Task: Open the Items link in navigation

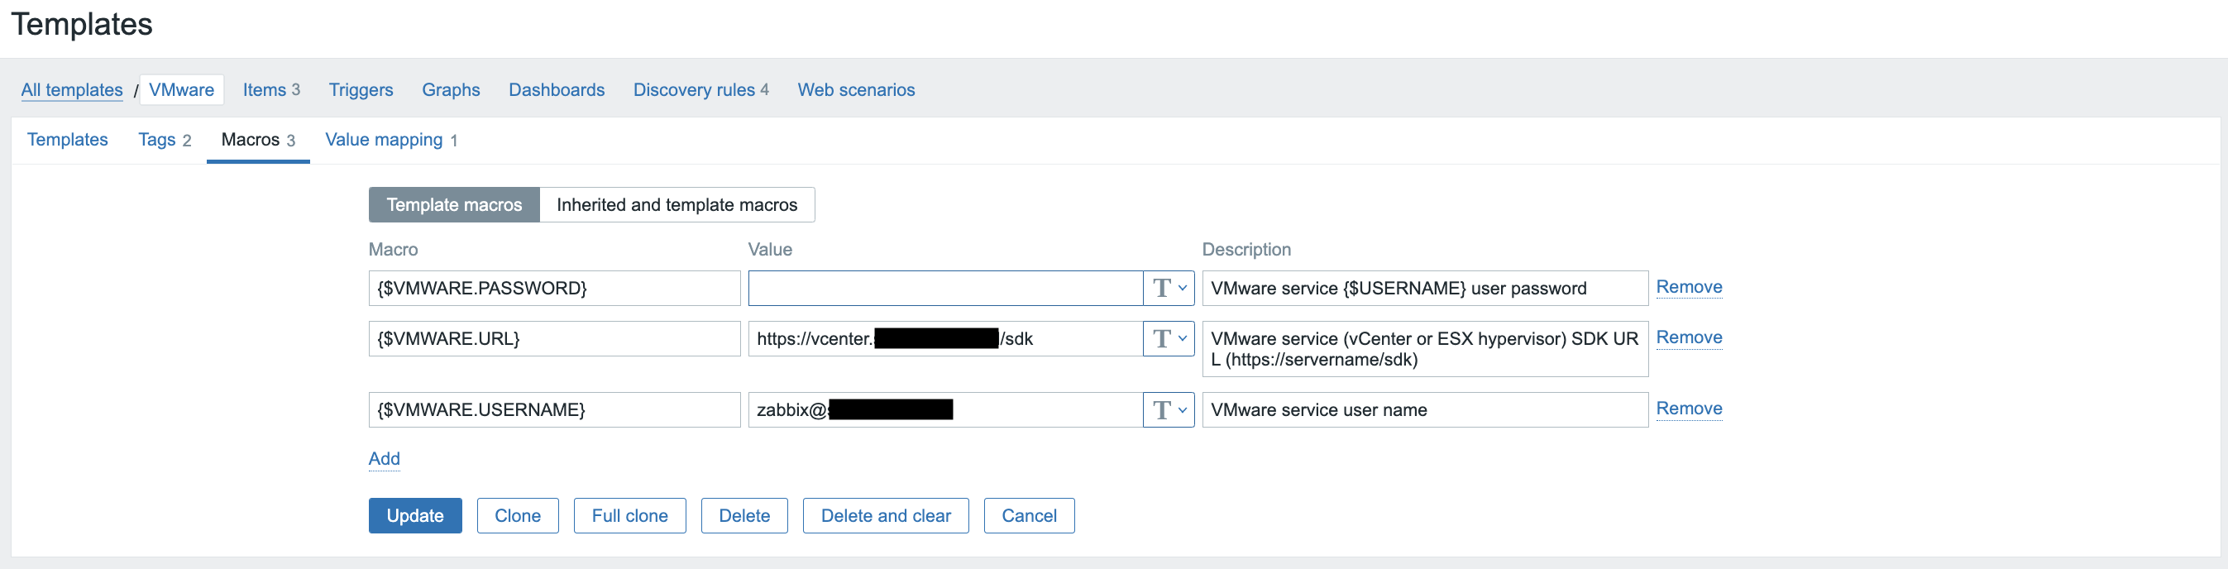Action: (264, 90)
